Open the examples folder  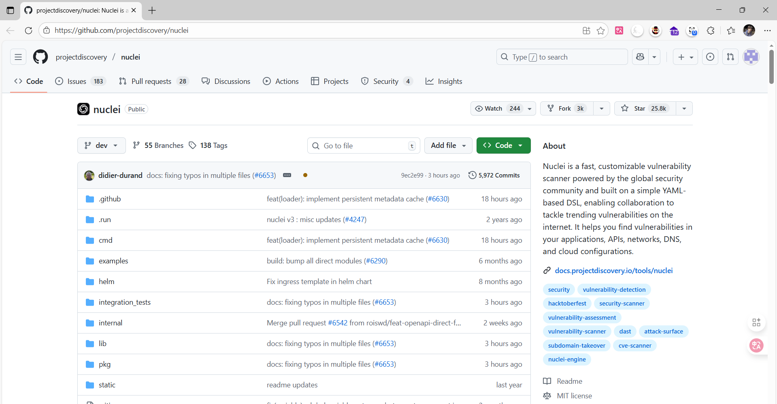coord(113,261)
